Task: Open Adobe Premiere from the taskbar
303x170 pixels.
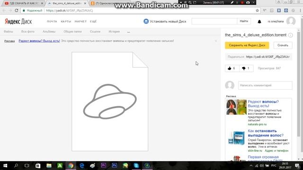Action: click(x=103, y=166)
